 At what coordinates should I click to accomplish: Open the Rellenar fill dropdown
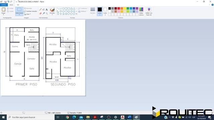83,11
